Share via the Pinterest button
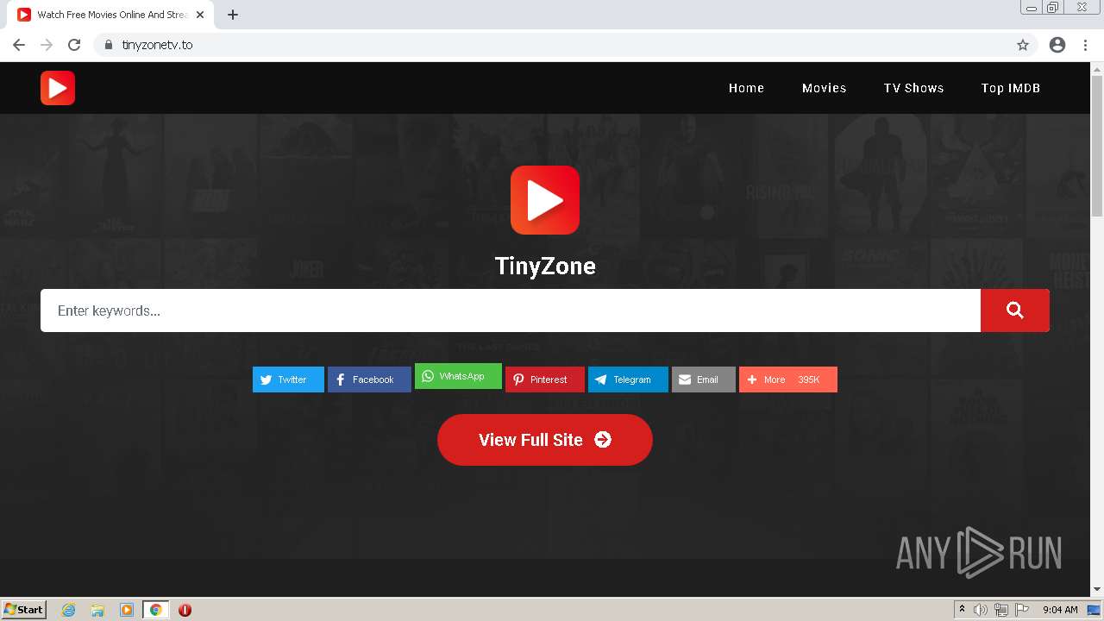 (545, 379)
